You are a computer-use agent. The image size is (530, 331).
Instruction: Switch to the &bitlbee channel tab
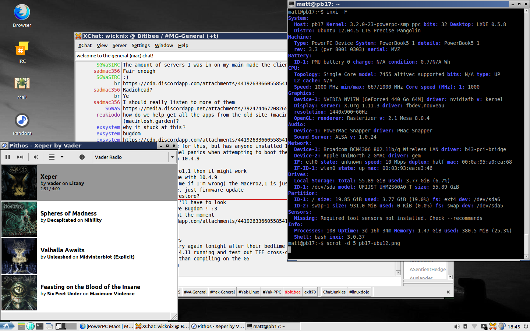tap(293, 292)
